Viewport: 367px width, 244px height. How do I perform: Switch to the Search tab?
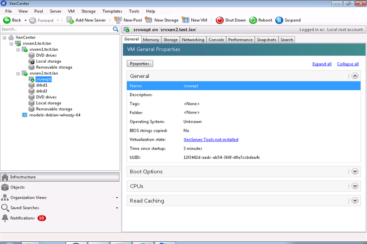pyautogui.click(x=287, y=40)
